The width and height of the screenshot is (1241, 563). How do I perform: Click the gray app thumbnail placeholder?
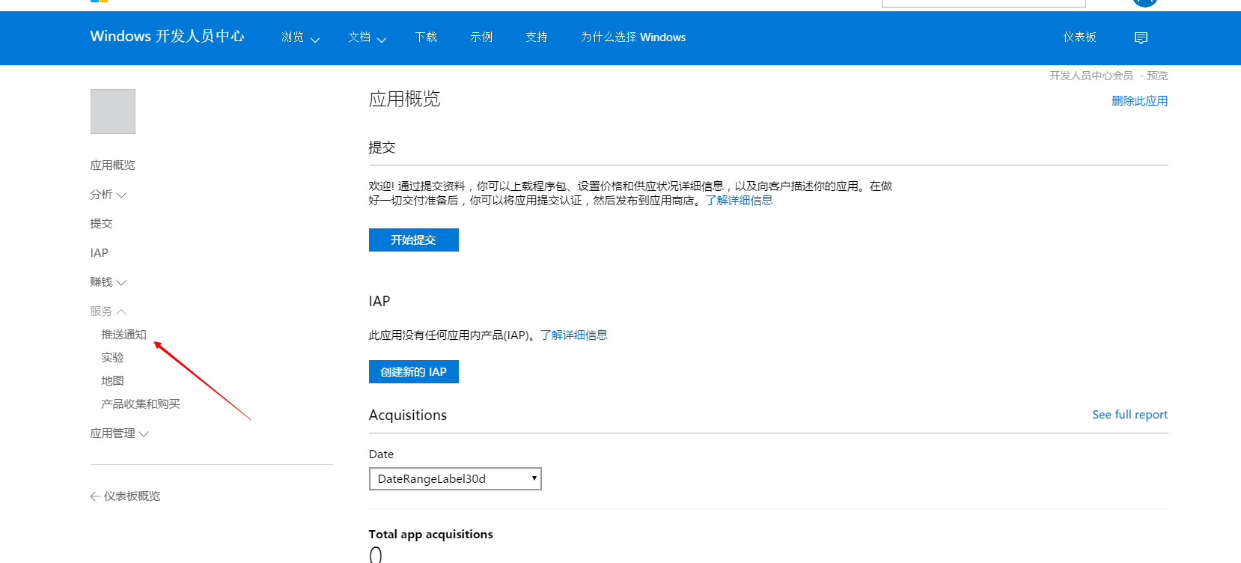[x=113, y=112]
